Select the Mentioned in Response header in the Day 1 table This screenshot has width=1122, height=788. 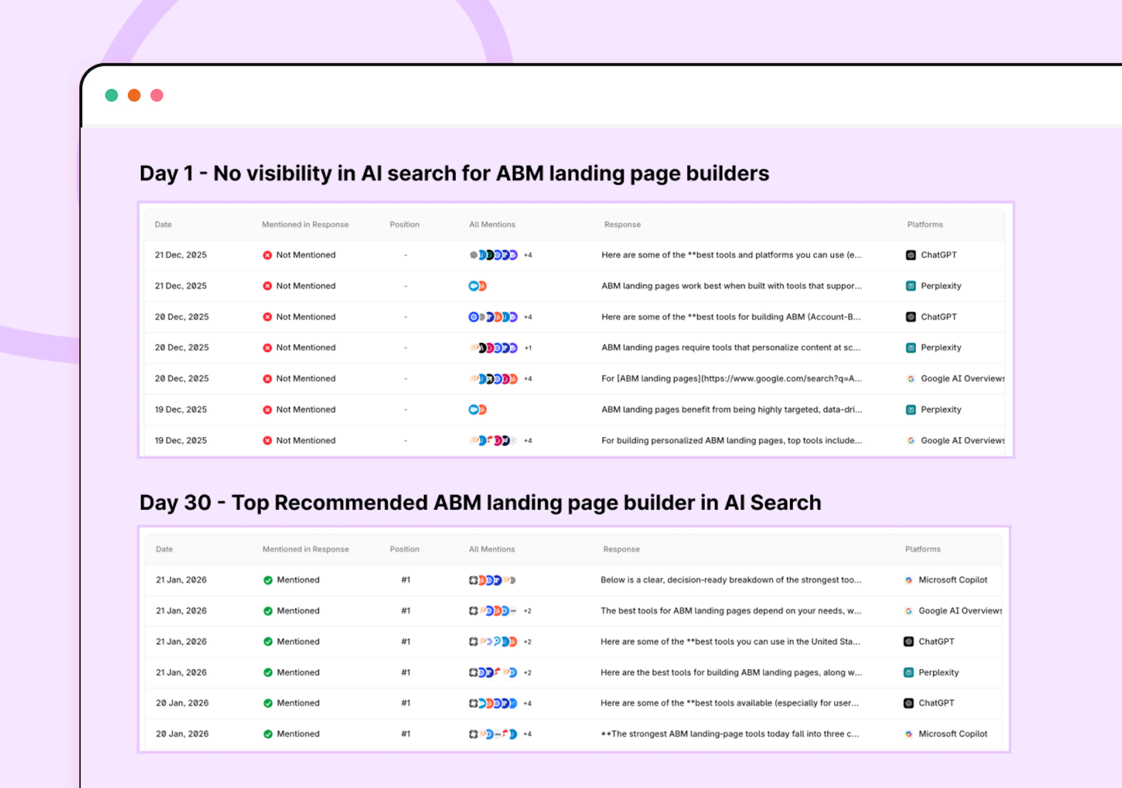coord(305,224)
